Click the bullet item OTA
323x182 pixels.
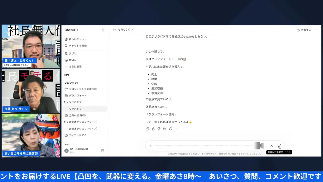click(154, 84)
